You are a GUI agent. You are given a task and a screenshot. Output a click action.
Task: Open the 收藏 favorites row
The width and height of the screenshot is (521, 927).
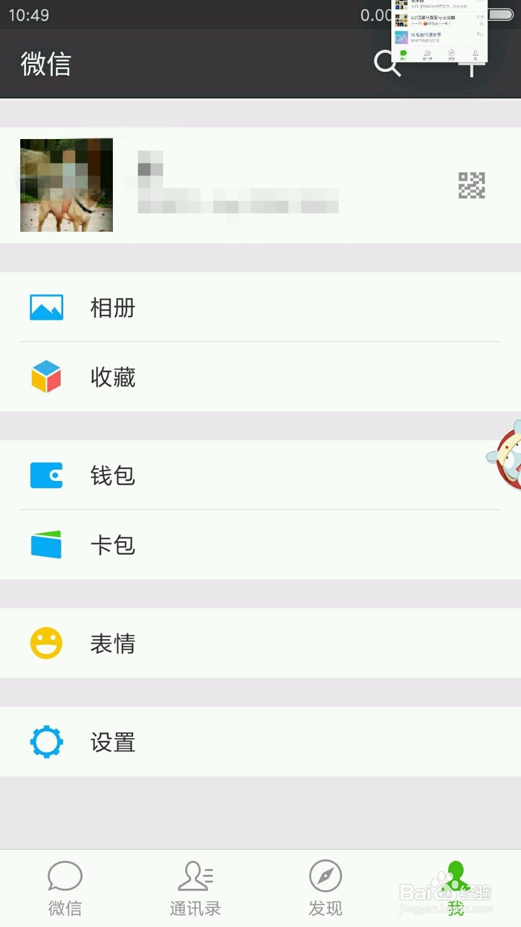[x=260, y=377]
